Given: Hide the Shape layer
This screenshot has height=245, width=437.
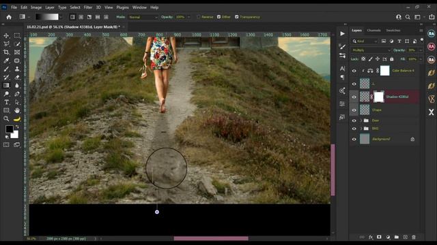Looking at the screenshot, I should pos(354,110).
